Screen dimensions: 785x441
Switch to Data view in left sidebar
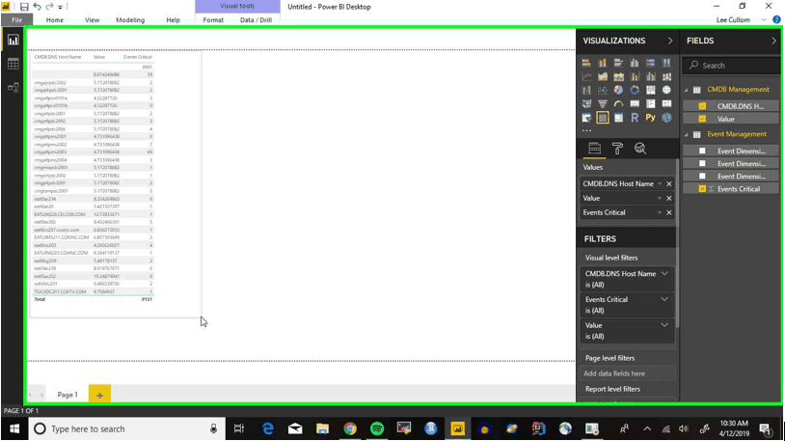[x=13, y=64]
